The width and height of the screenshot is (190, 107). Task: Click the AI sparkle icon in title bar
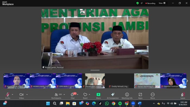[x=141, y=3]
